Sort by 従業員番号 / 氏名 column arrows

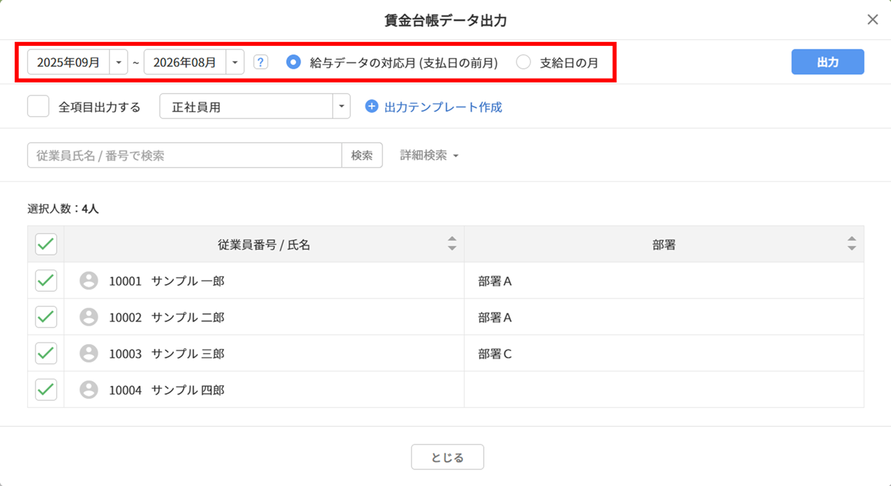point(452,244)
